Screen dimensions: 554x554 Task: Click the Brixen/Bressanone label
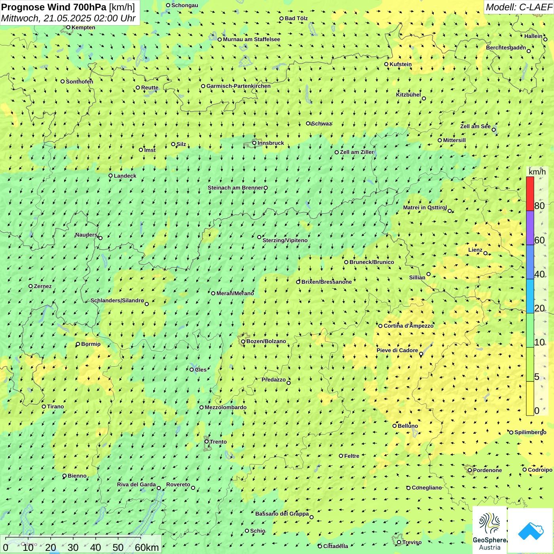326,282
